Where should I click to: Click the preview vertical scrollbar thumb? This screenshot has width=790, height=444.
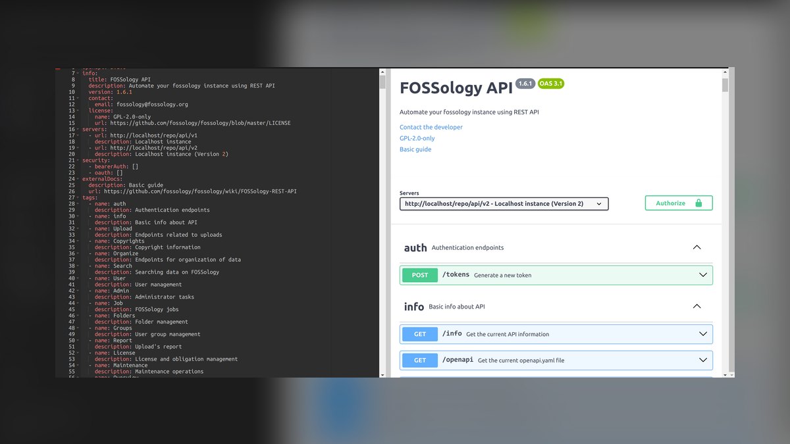(x=725, y=85)
